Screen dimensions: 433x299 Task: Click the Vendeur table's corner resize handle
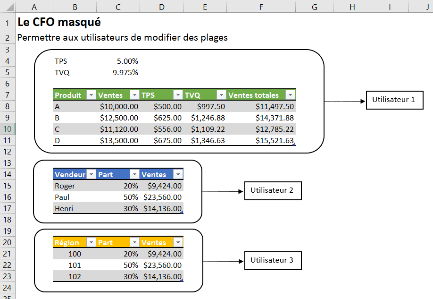click(x=182, y=213)
